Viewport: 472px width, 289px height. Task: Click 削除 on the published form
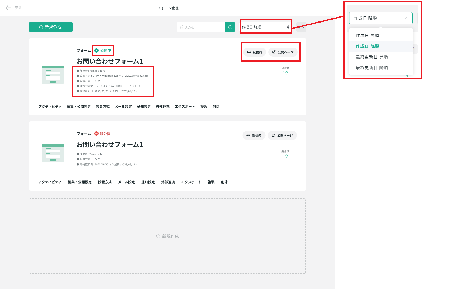pyautogui.click(x=216, y=107)
